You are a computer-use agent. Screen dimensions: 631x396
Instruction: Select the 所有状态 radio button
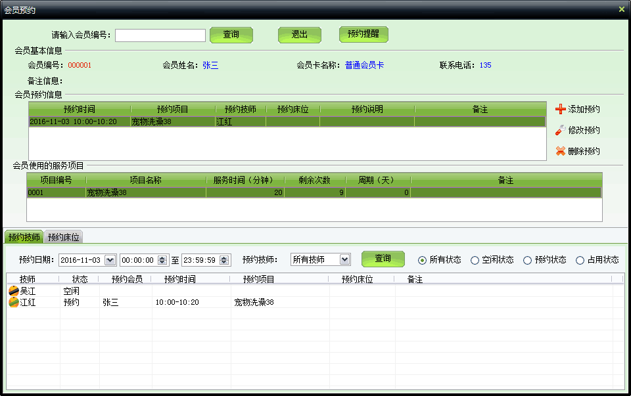point(422,260)
